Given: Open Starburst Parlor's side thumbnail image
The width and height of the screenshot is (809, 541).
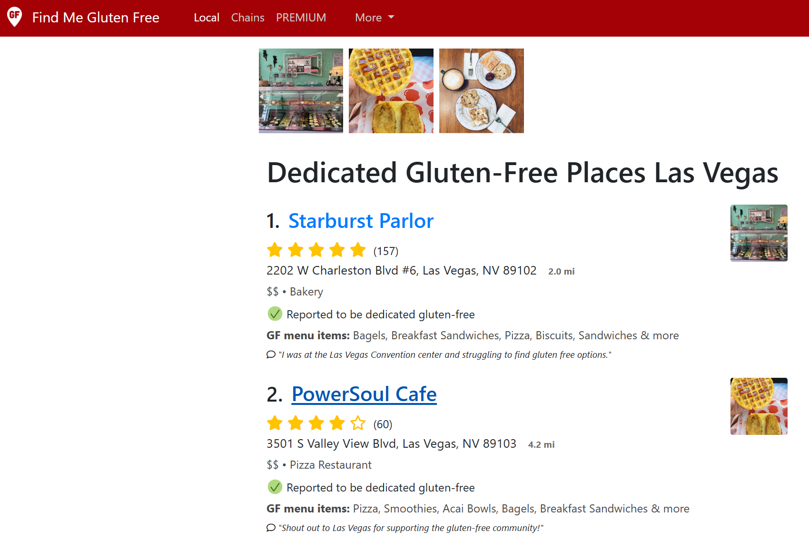Looking at the screenshot, I should 759,233.
